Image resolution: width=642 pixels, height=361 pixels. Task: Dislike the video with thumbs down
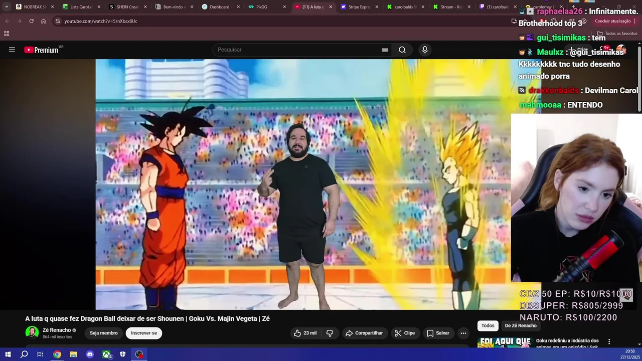(x=330, y=333)
